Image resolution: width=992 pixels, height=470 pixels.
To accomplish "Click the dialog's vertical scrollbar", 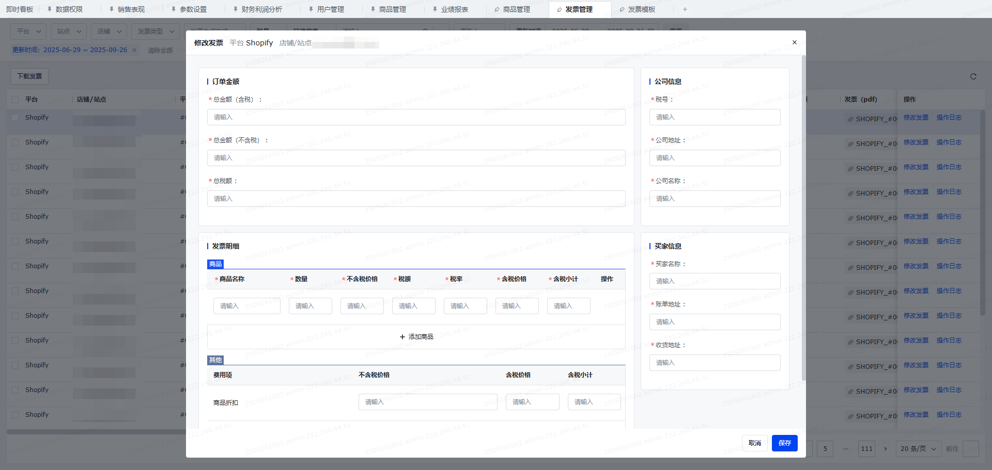I will 803,217.
